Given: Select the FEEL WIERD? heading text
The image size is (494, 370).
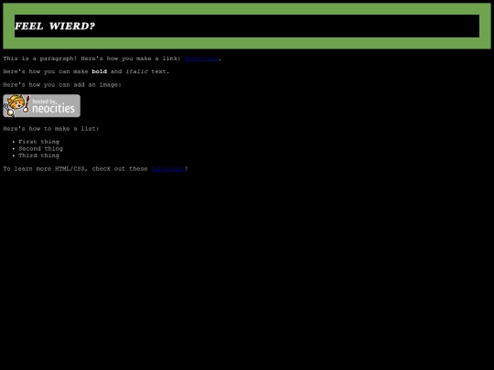Looking at the screenshot, I should [x=55, y=26].
